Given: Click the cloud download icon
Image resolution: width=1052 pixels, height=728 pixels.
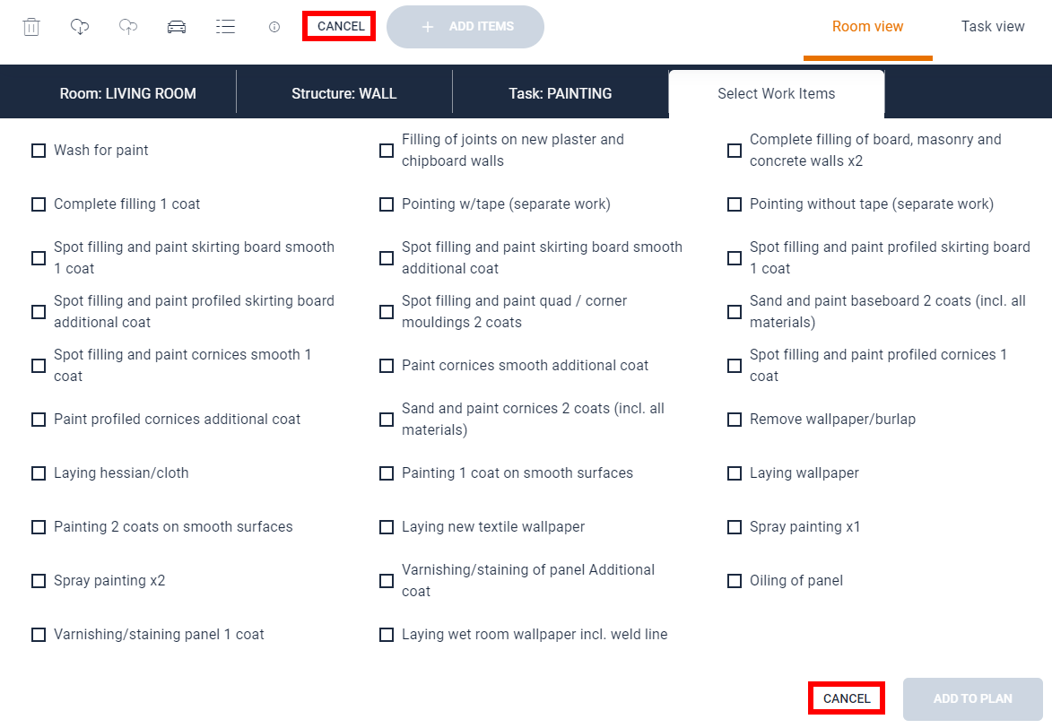Looking at the screenshot, I should 80,27.
